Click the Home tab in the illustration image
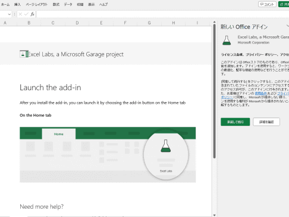The image size is (289, 217). (x=59, y=134)
